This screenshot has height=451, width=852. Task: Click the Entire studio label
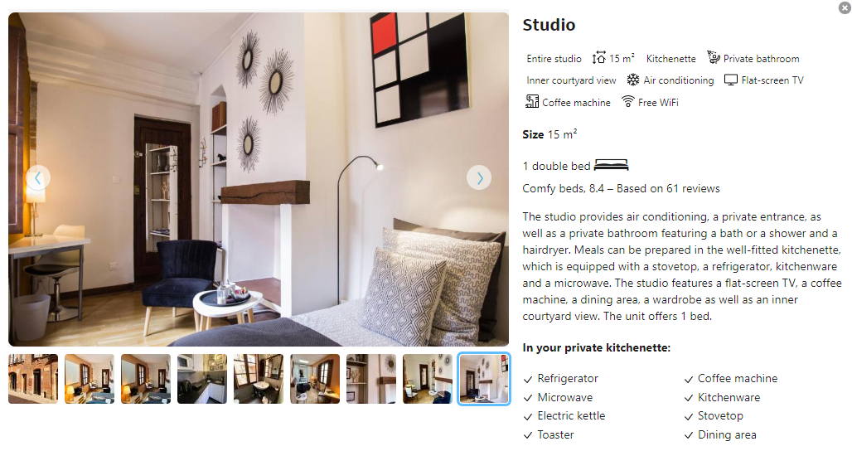pos(554,59)
